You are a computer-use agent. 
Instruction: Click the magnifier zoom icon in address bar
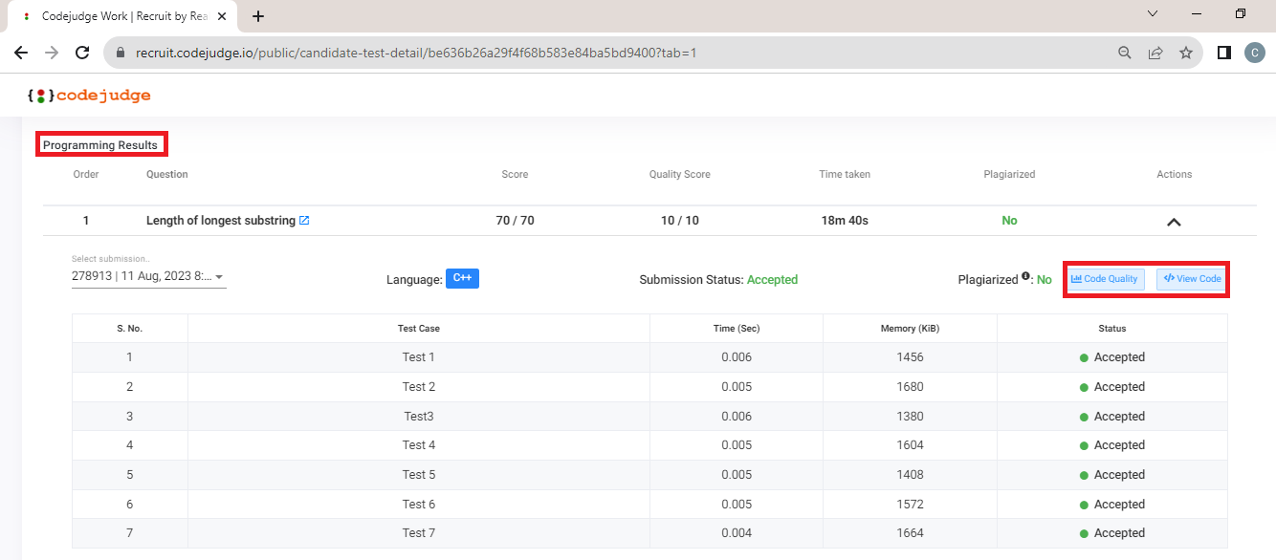tap(1125, 53)
